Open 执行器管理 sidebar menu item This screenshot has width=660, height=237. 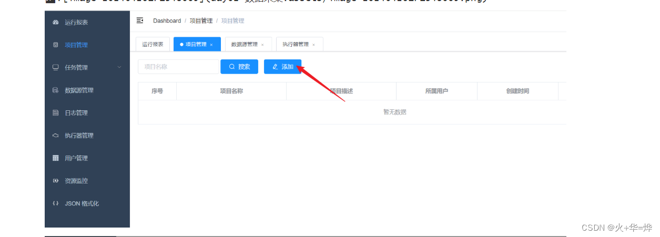(87, 136)
